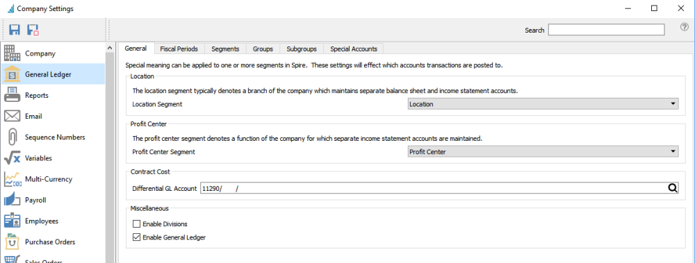The width and height of the screenshot is (695, 263).
Task: Click the Variables square-root icon
Action: (12, 158)
